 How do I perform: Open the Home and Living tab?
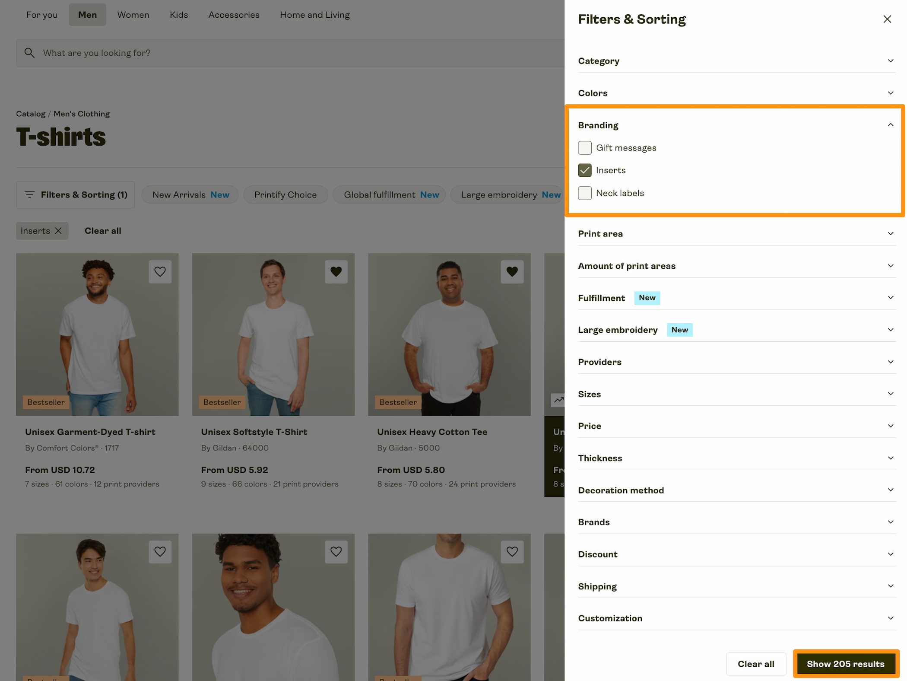[315, 15]
